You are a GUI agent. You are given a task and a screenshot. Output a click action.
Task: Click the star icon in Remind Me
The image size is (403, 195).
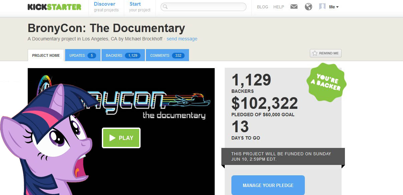click(x=315, y=53)
